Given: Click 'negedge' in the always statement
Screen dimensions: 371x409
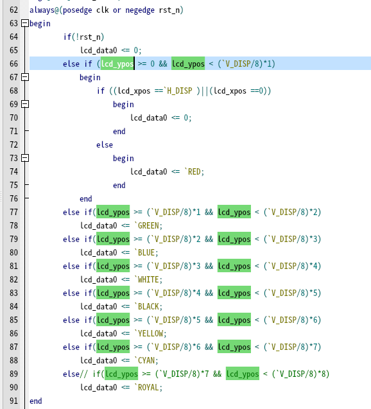Looking at the screenshot, I should [x=140, y=10].
